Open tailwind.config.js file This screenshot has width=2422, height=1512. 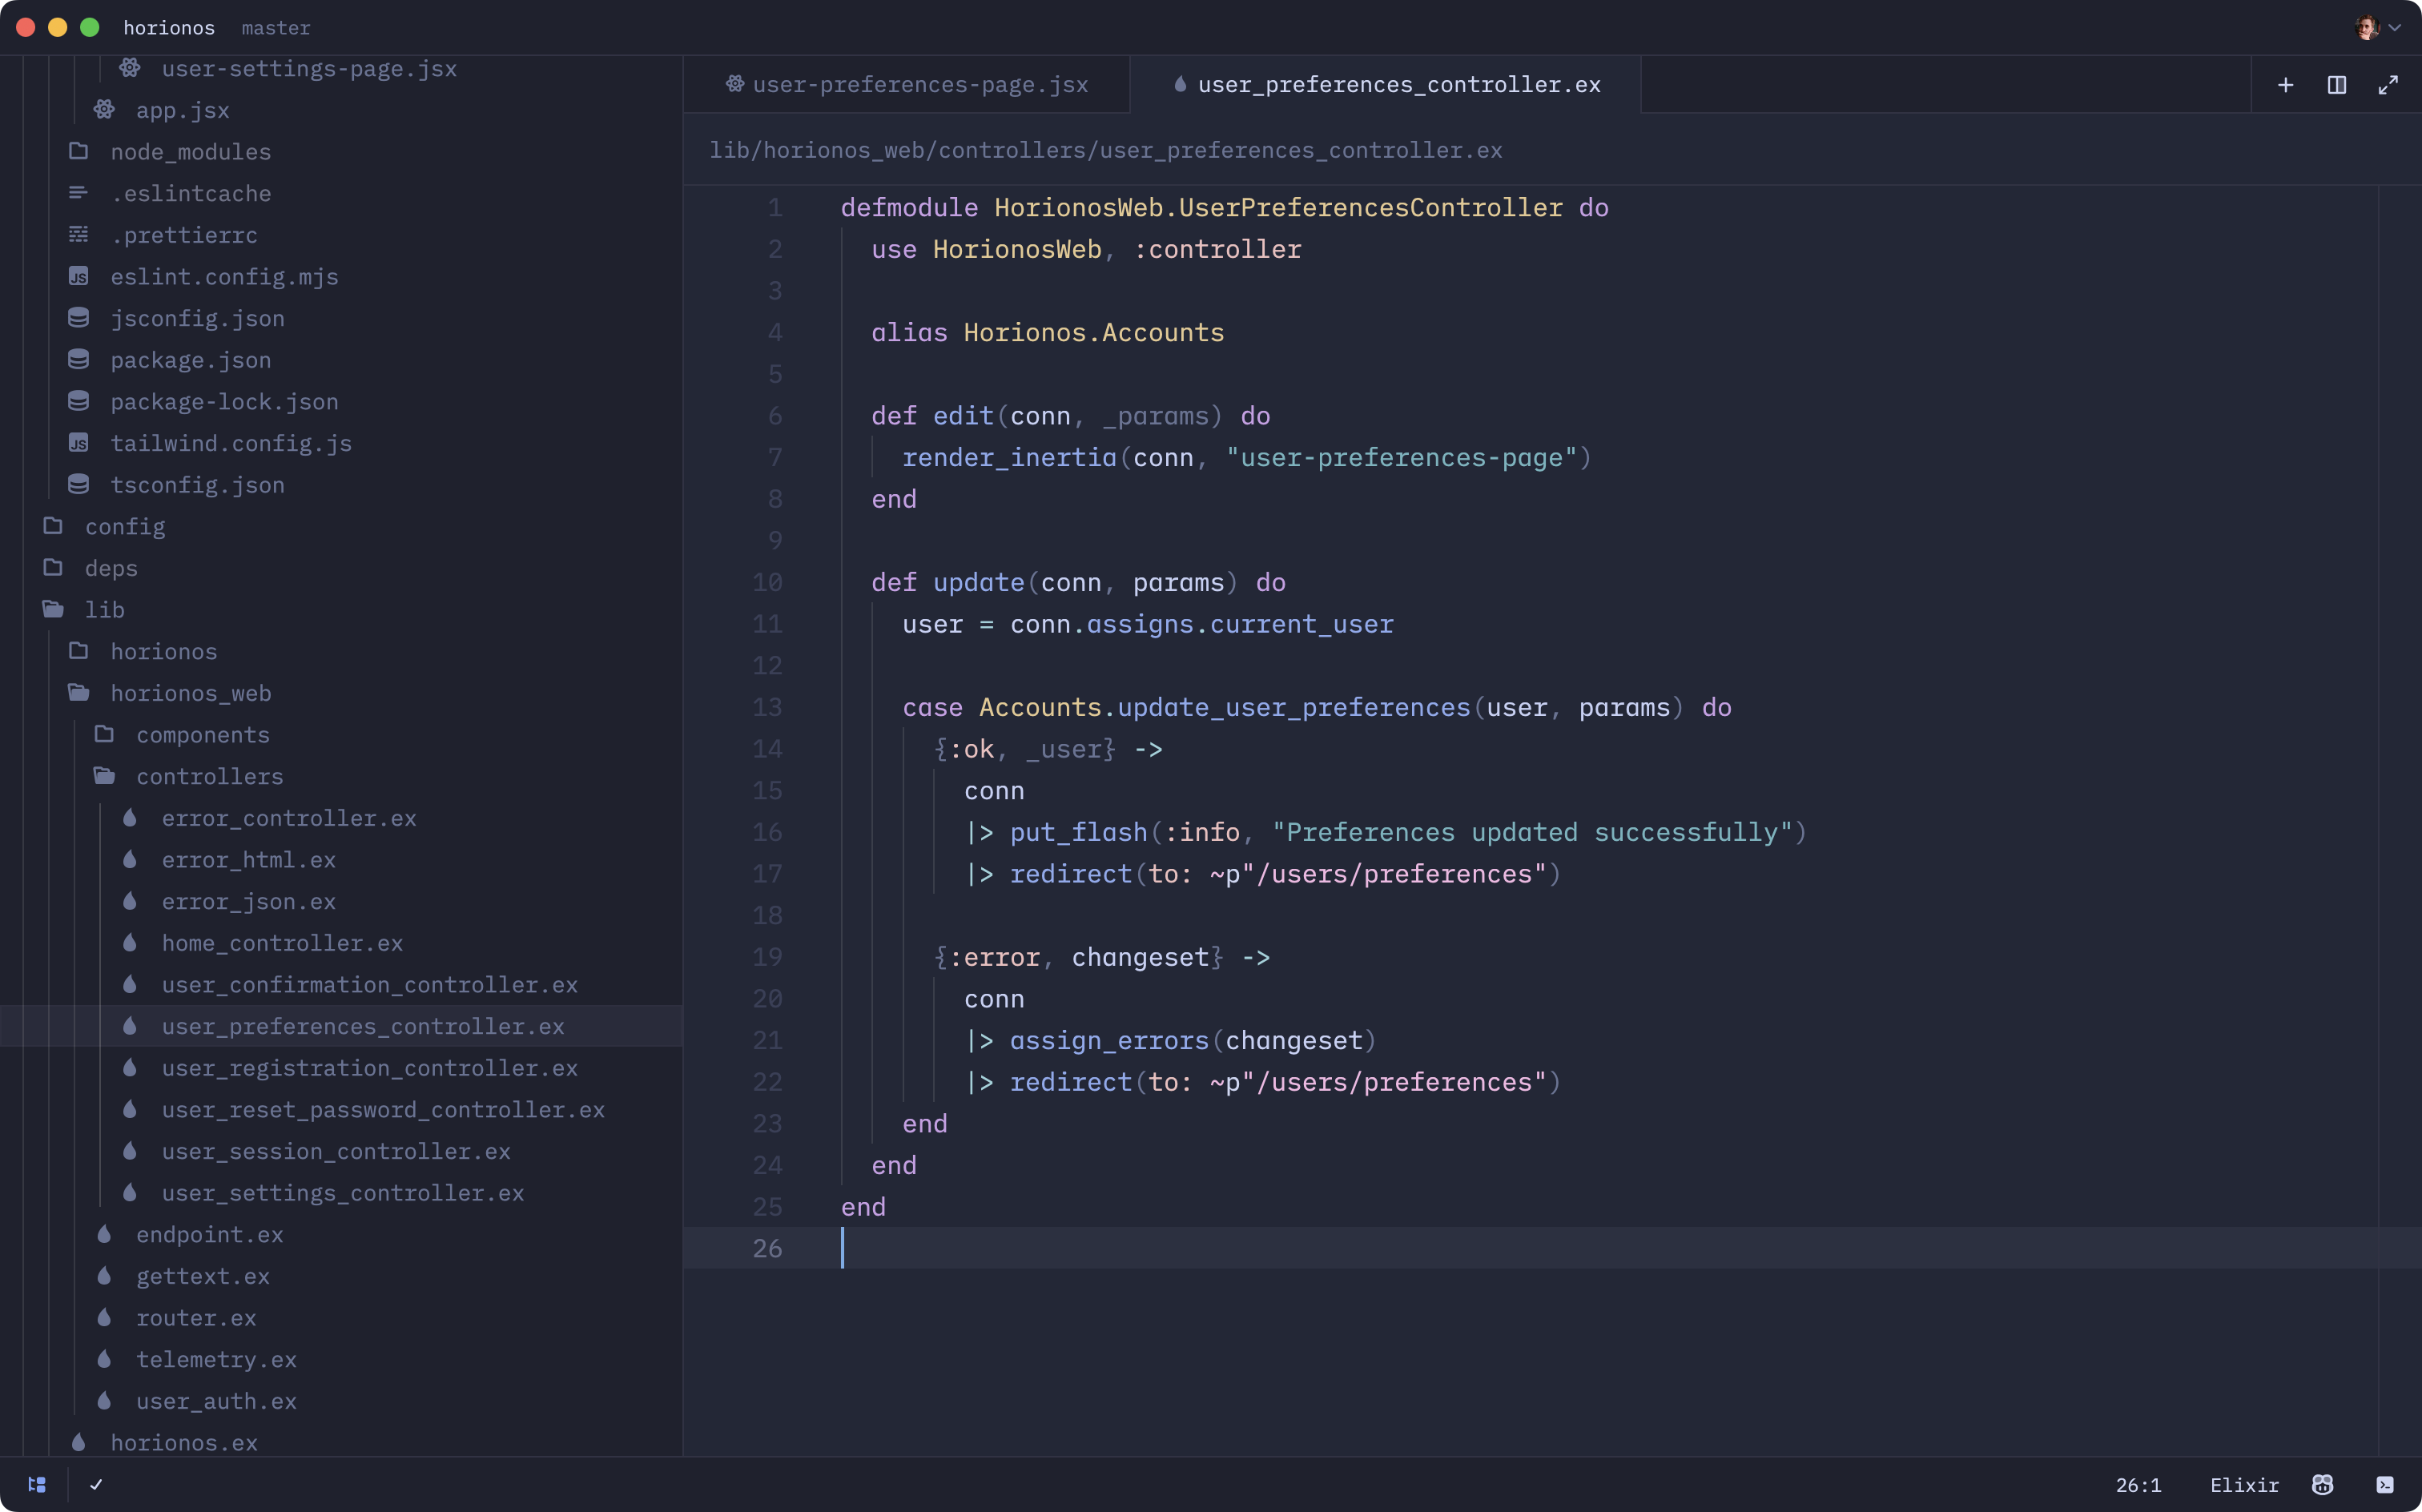pyautogui.click(x=230, y=443)
